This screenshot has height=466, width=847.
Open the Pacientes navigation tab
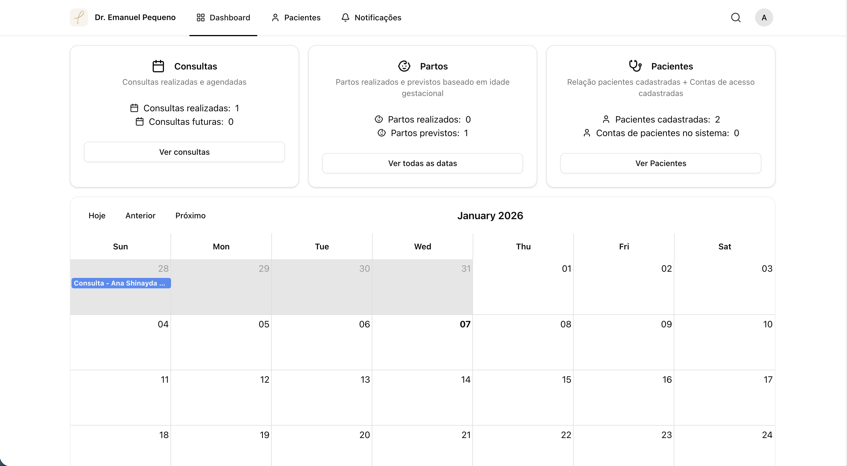tap(296, 18)
